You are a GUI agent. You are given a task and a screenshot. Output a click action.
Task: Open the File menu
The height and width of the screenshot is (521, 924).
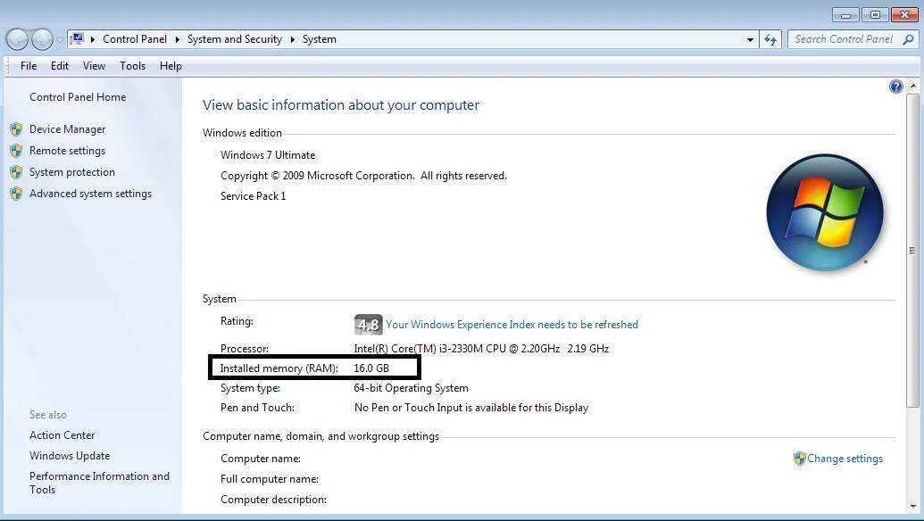[x=29, y=66]
